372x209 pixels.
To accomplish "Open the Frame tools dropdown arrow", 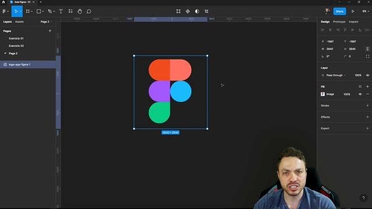I will pos(32,12).
